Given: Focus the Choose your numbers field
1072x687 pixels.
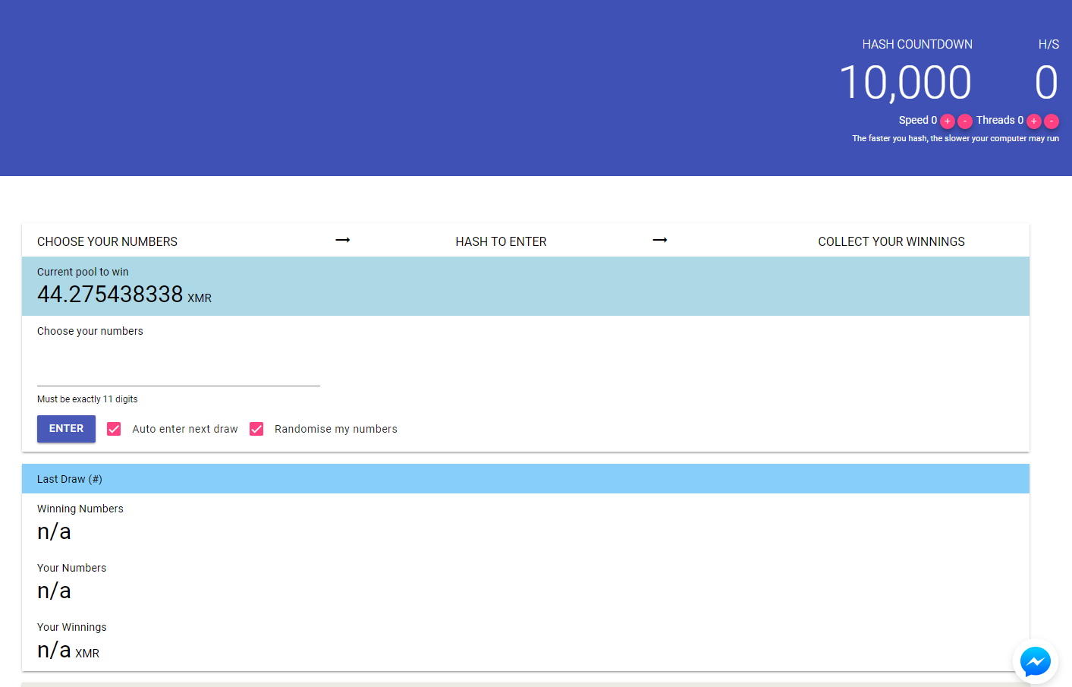Looking at the screenshot, I should pyautogui.click(x=178, y=370).
